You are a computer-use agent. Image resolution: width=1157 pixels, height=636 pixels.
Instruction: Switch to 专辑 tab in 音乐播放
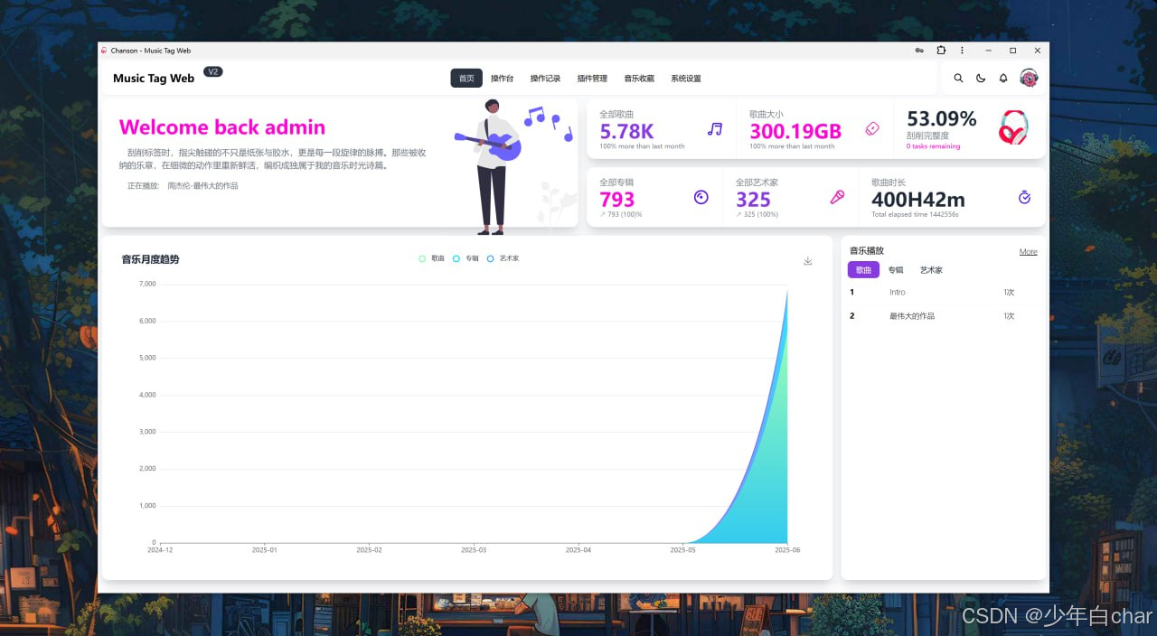[895, 270]
